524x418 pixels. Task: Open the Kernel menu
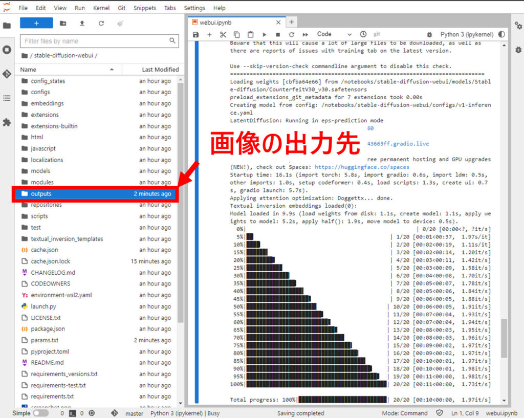coord(101,8)
